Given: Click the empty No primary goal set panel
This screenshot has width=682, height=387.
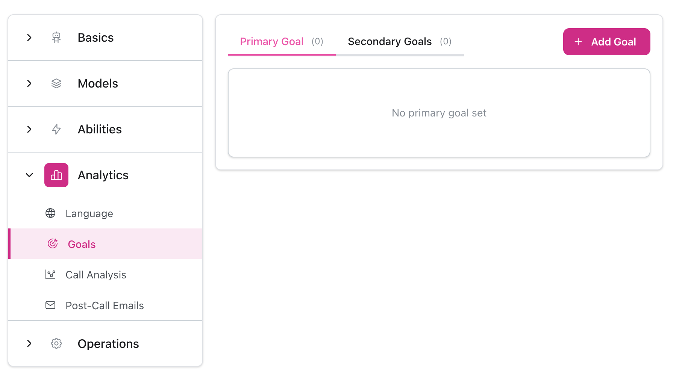Looking at the screenshot, I should [x=439, y=113].
